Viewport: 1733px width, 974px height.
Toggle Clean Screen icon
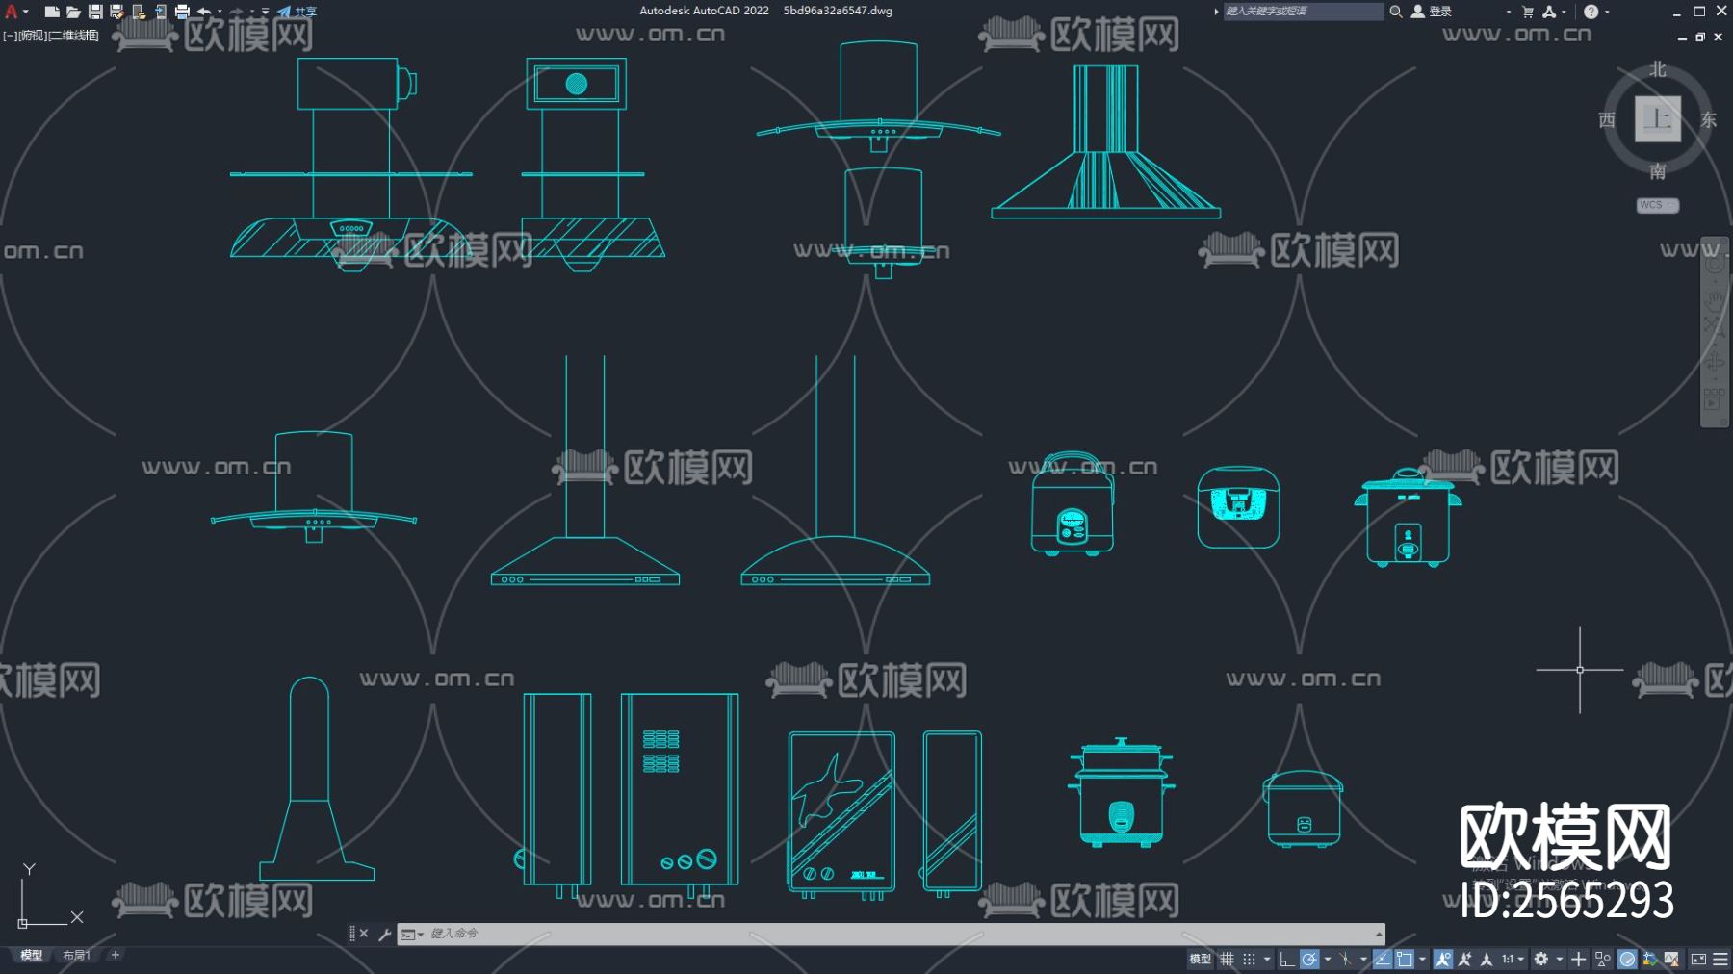coord(1698,959)
